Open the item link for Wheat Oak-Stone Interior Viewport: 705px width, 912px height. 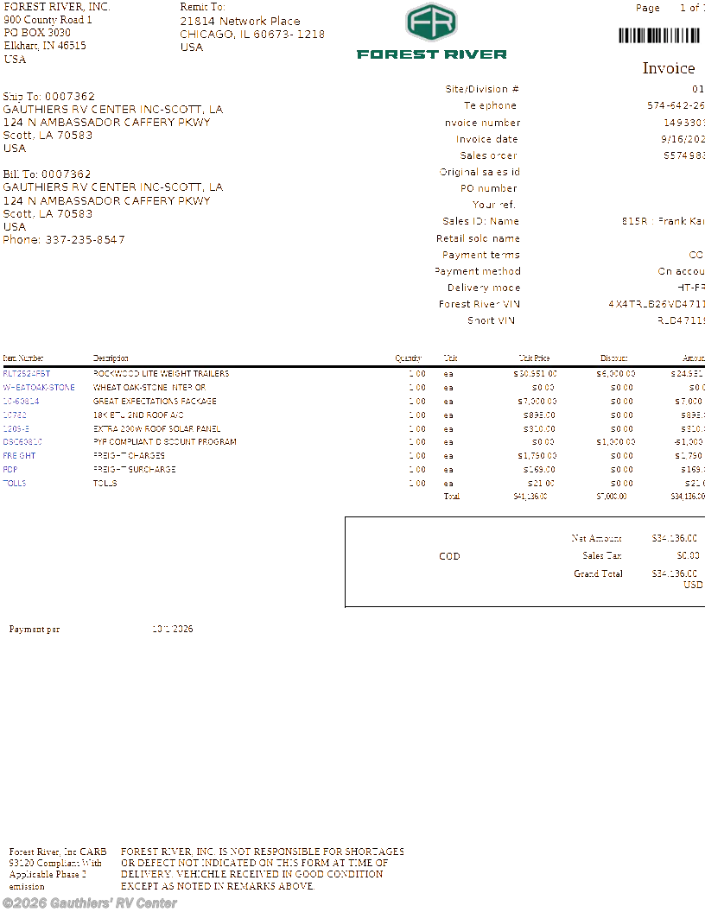click(39, 388)
